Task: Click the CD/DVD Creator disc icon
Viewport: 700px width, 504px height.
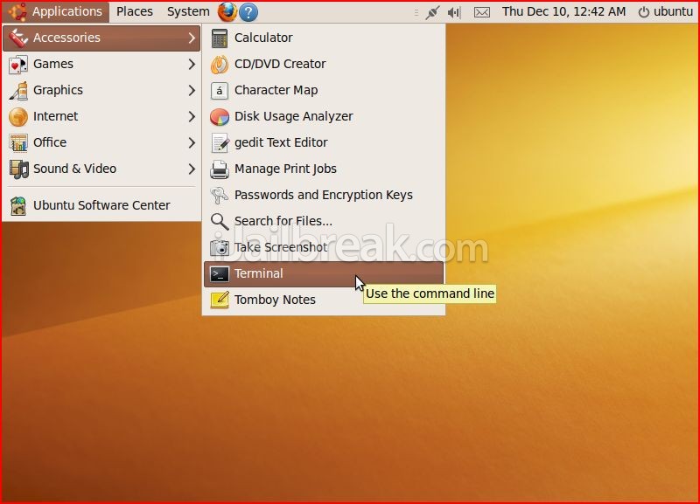Action: pos(220,65)
